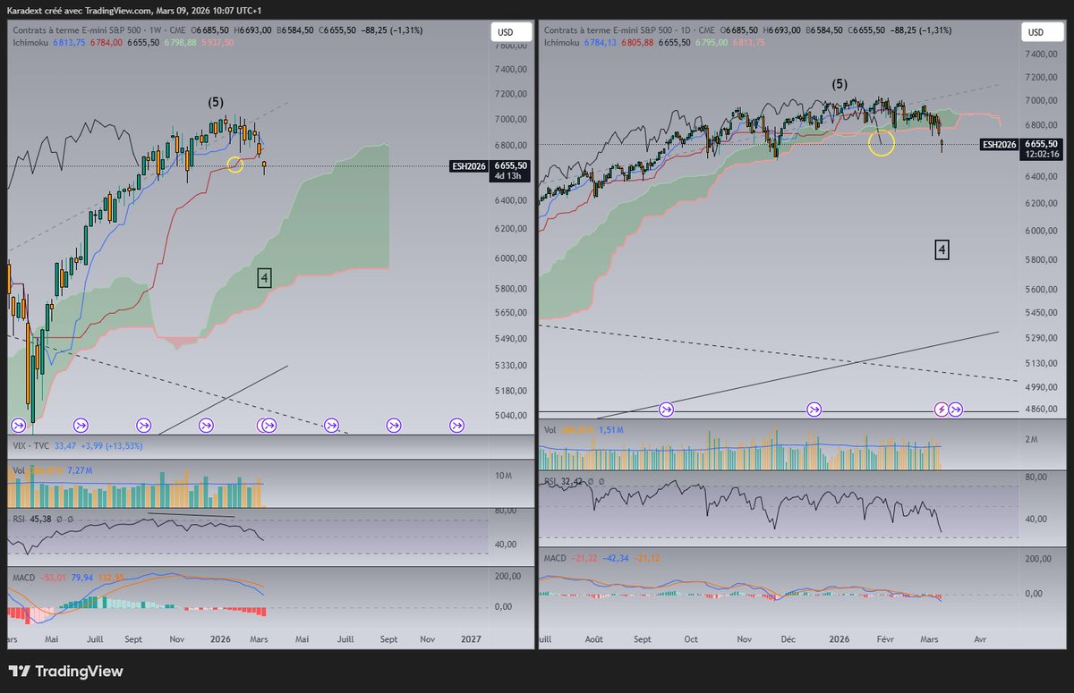Viewport: 1074px width, 693px height.
Task: Click the MACD legend on the weekly chart
Action: tap(23, 577)
